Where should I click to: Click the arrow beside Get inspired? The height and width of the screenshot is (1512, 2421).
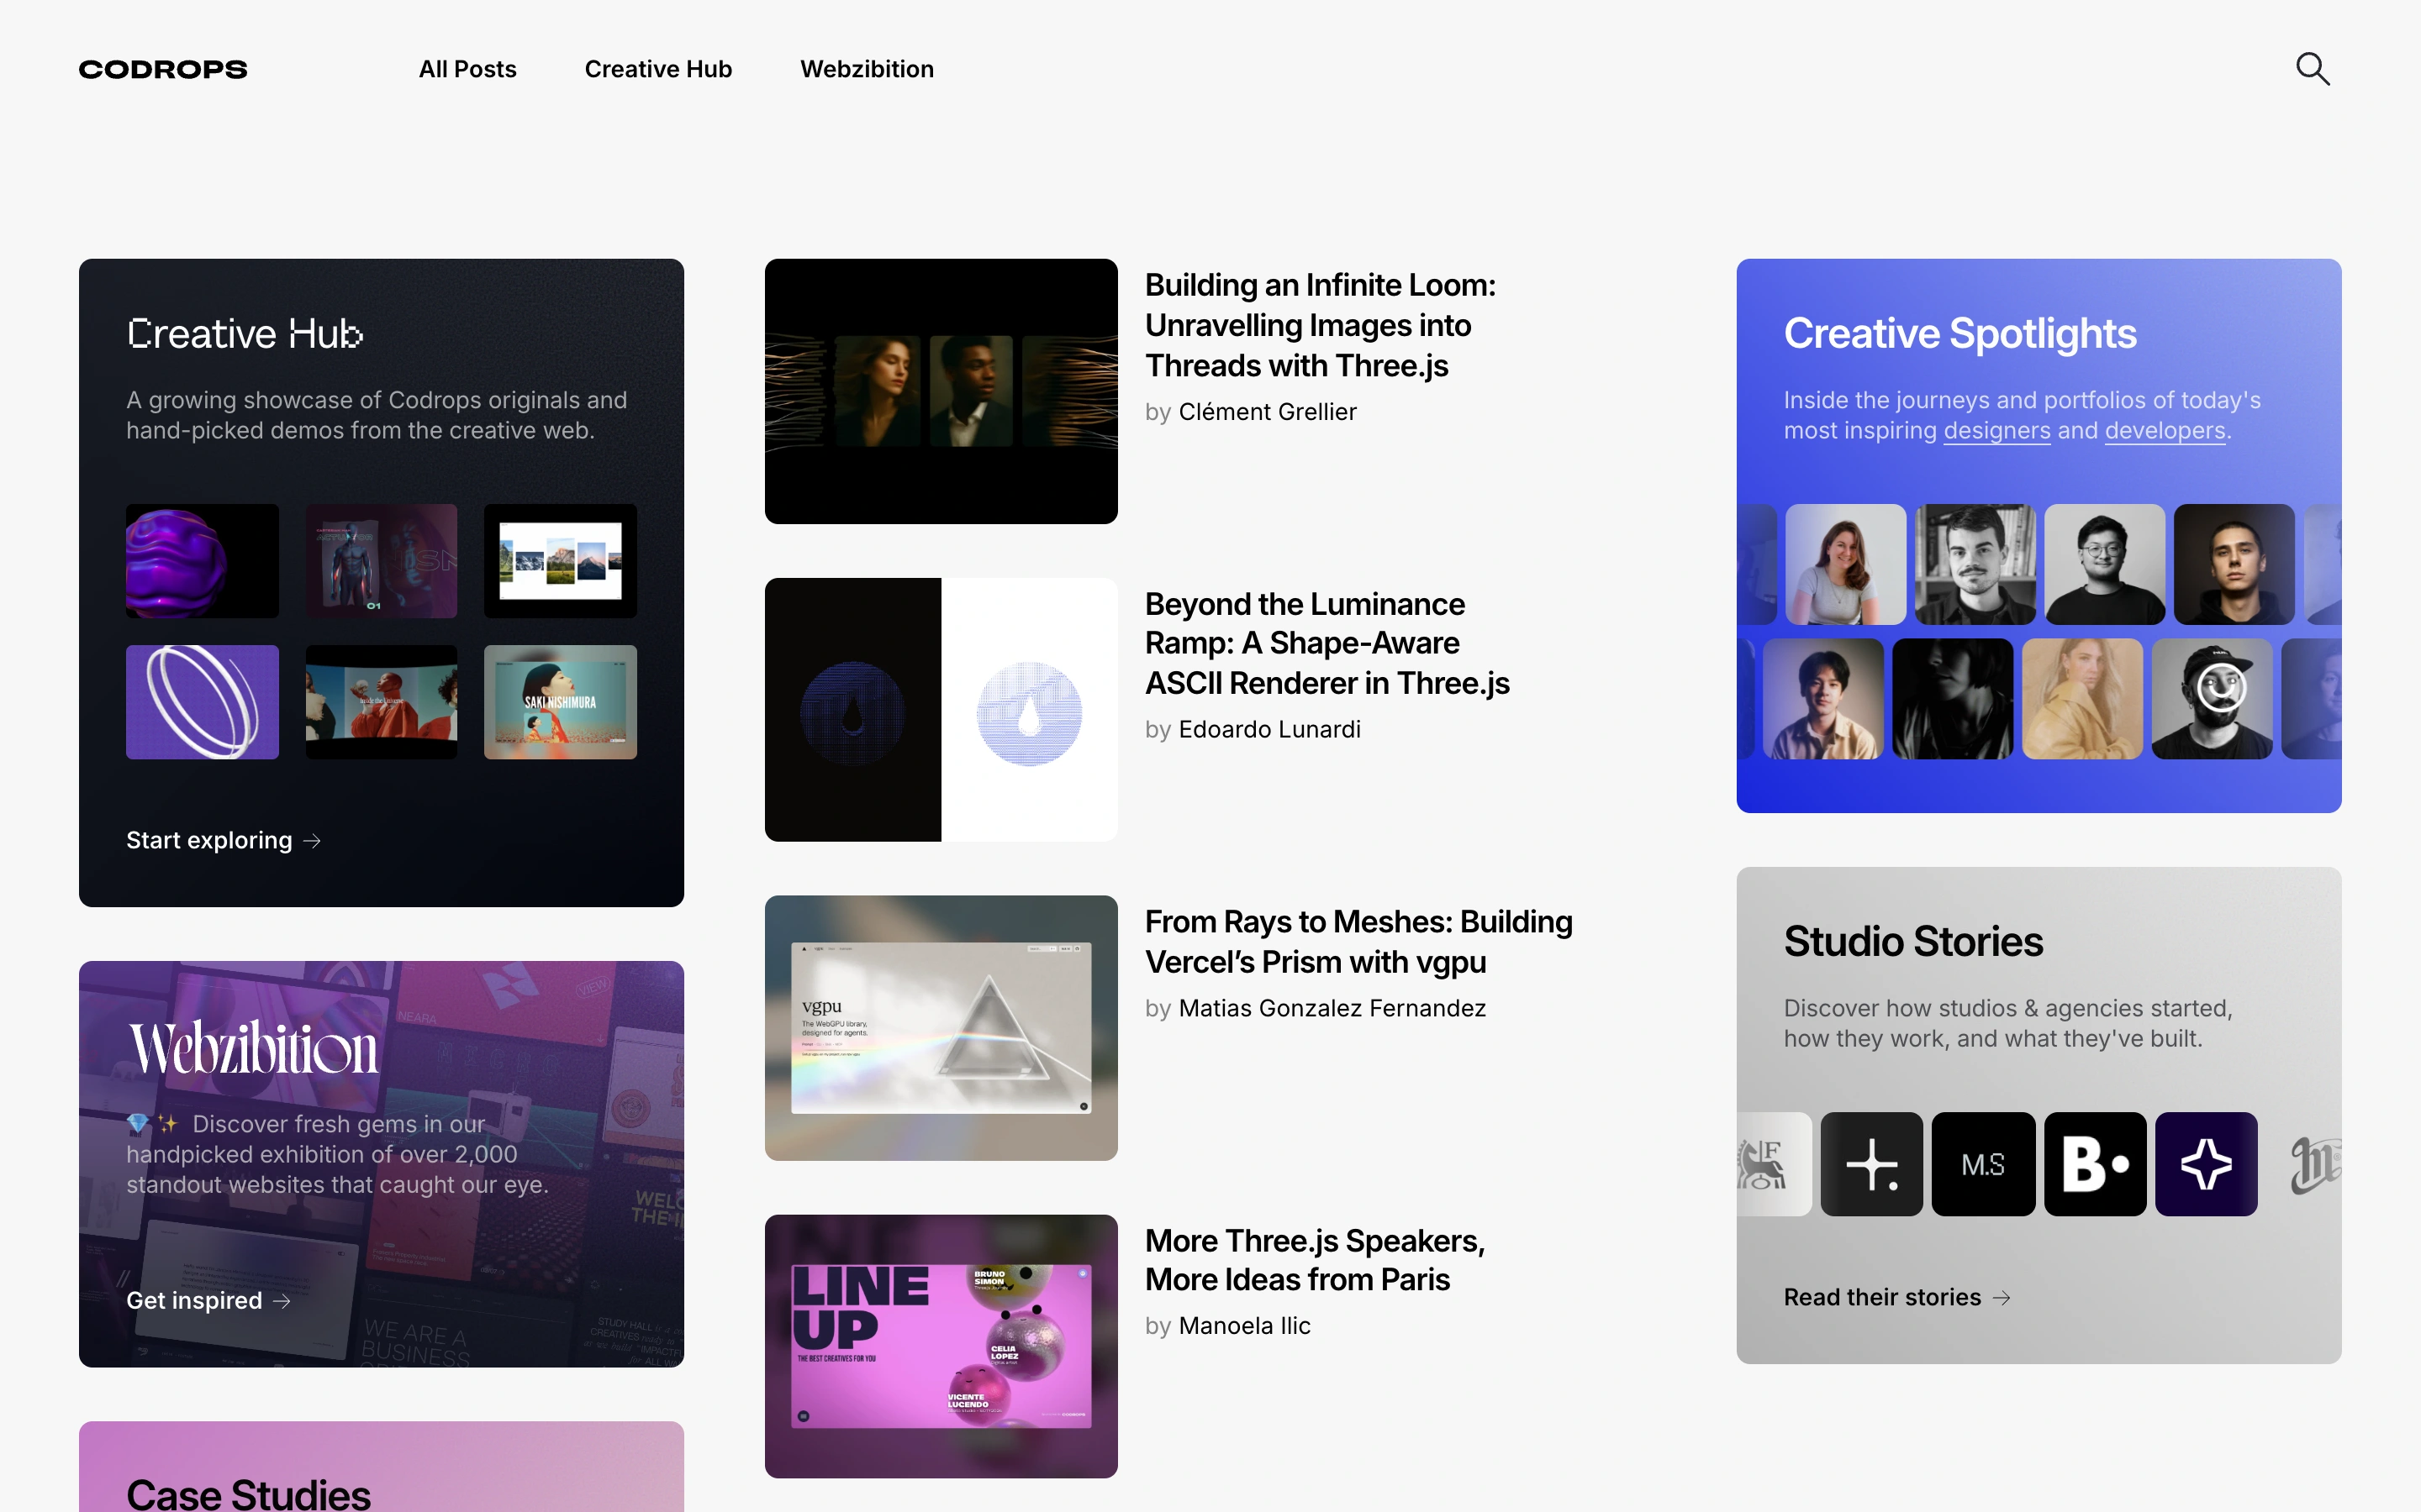tap(282, 1301)
